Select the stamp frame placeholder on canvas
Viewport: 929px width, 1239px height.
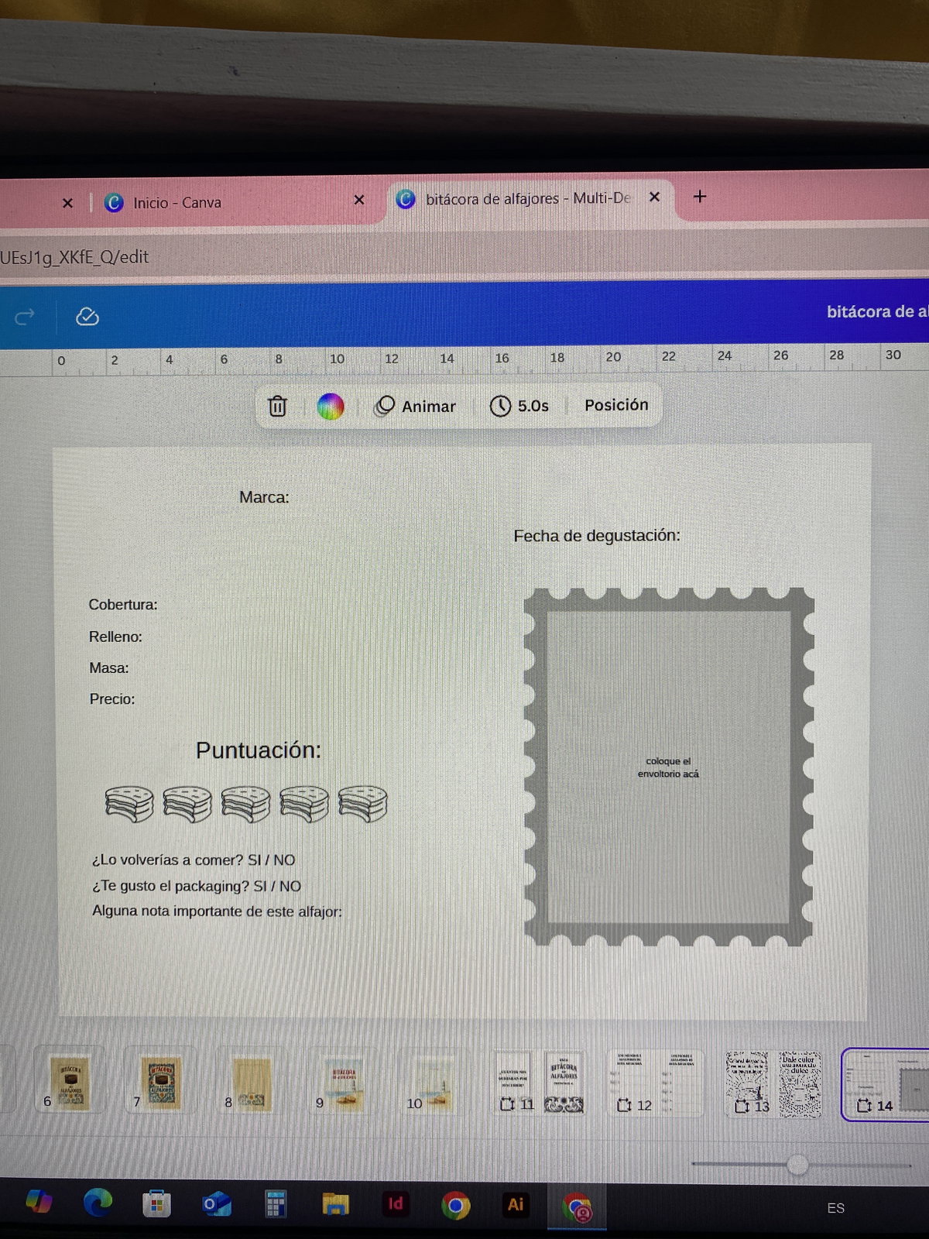click(x=669, y=767)
